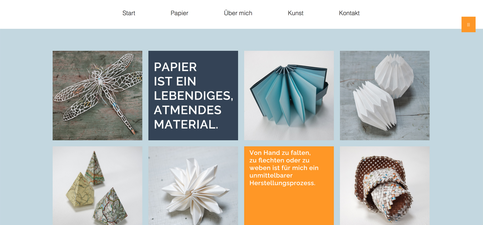This screenshot has height=225, width=483.
Task: Open the Papier menu item
Action: point(179,13)
